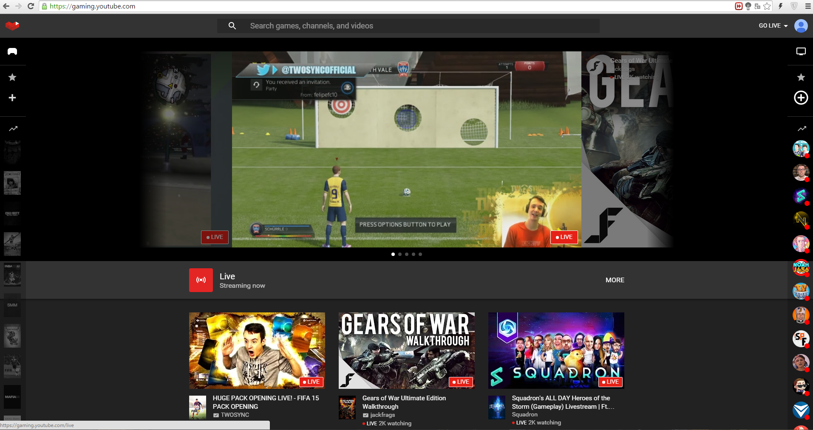The width and height of the screenshot is (813, 430).
Task: Show the previous carousel stream on left
Action: (x=187, y=149)
